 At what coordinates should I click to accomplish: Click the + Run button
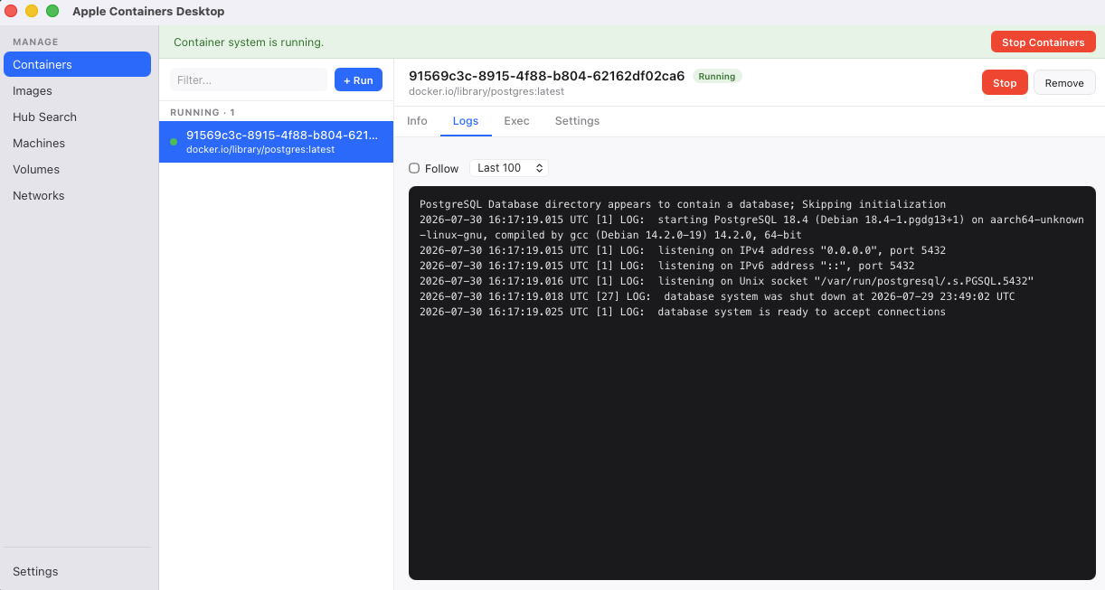click(358, 80)
